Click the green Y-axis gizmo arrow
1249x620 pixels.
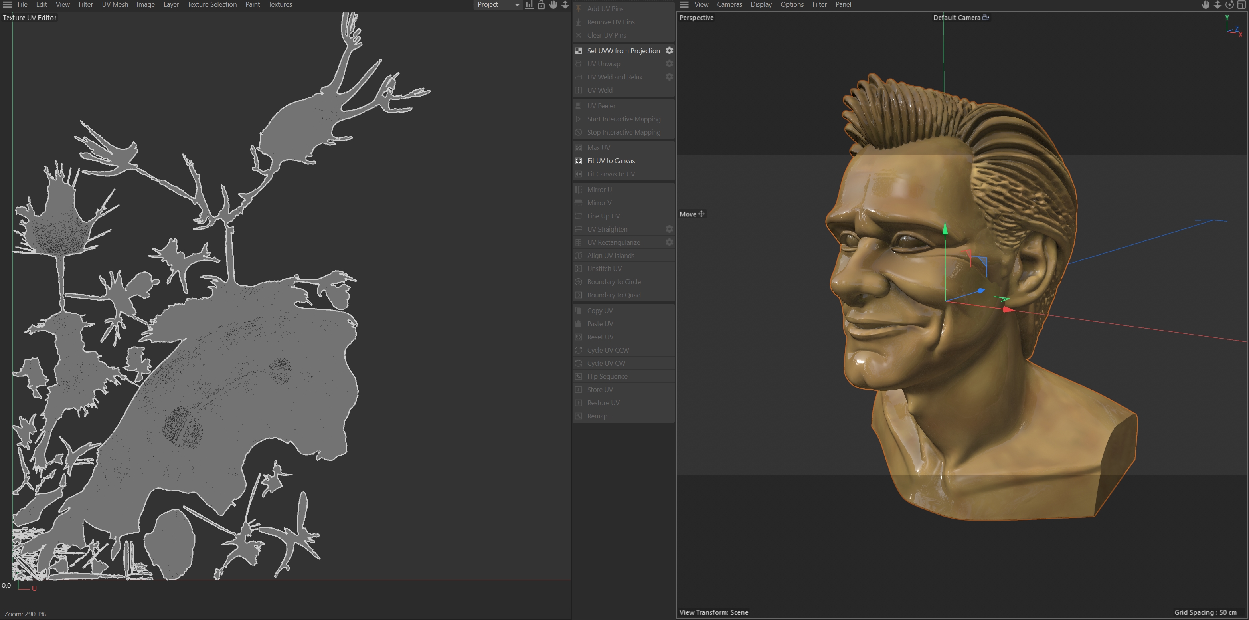(x=945, y=230)
